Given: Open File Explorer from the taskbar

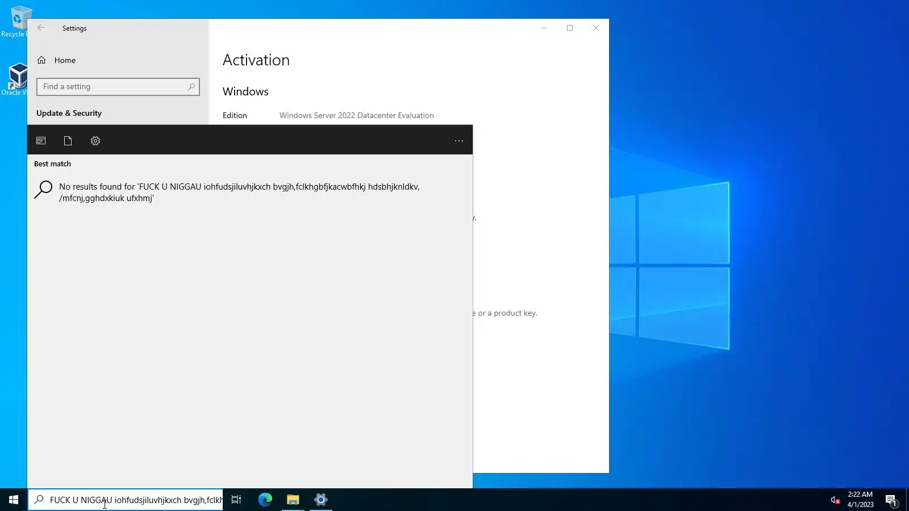Looking at the screenshot, I should point(293,500).
